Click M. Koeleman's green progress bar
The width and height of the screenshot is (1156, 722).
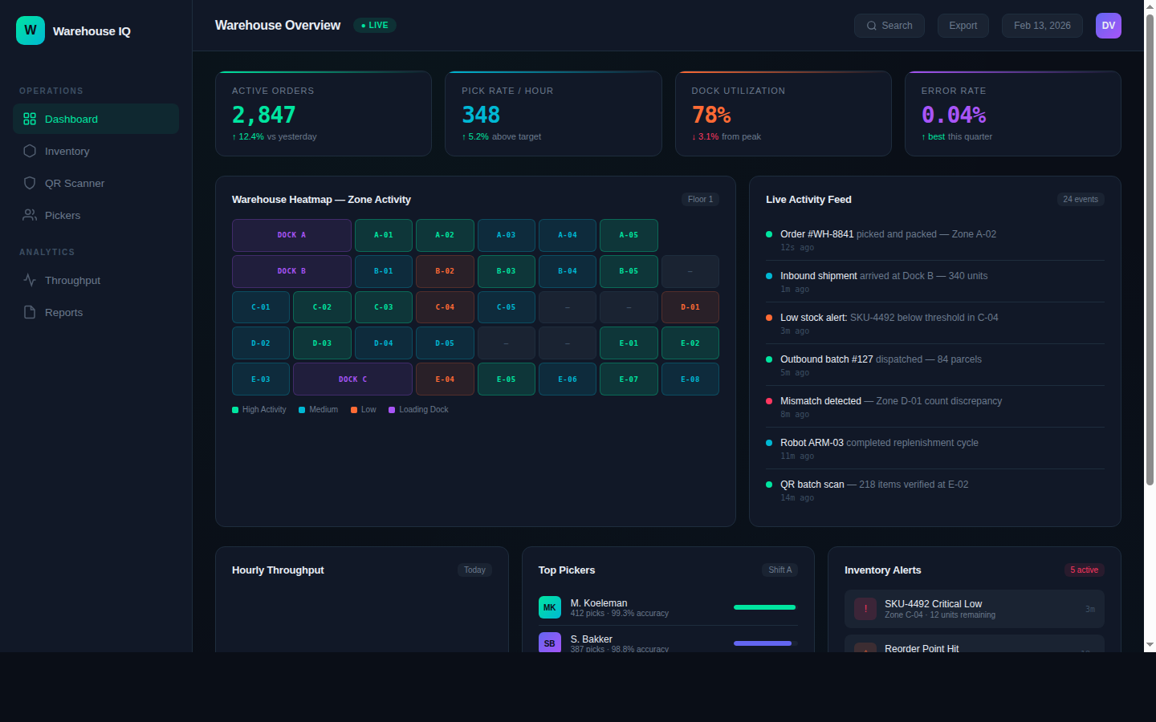point(764,607)
